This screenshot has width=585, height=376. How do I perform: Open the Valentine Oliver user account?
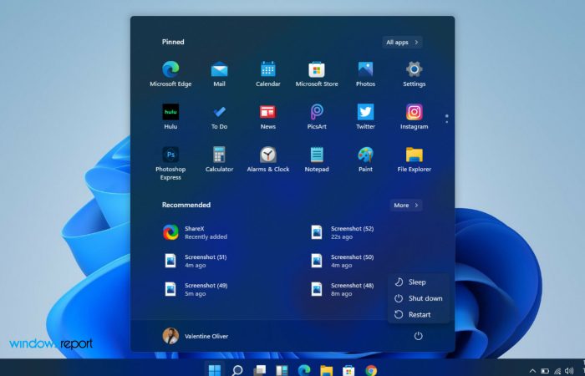point(196,336)
